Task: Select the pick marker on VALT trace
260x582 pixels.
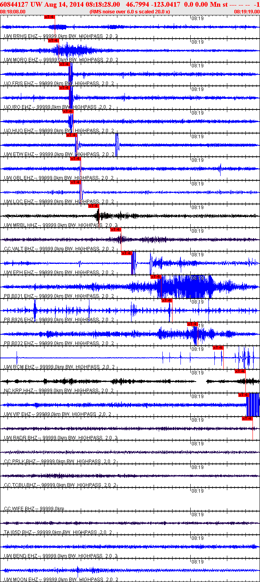Action: pyautogui.click(x=116, y=230)
